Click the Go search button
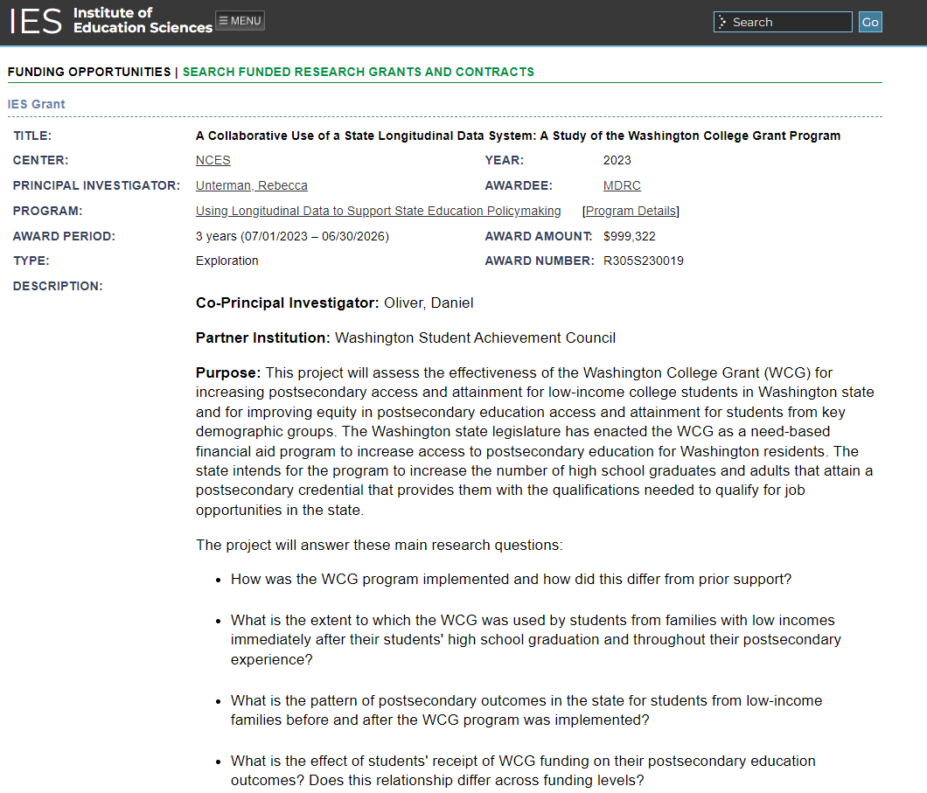Screen dimensions: 927x793 869,22
